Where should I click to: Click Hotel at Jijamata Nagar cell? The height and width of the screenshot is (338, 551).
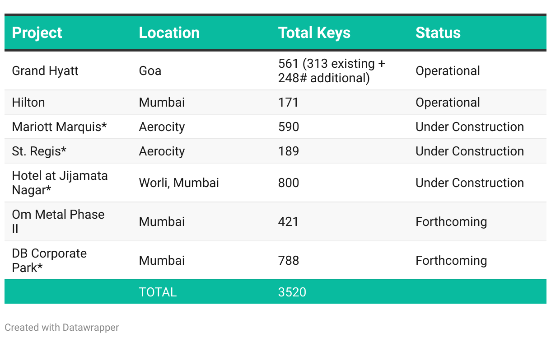tap(60, 183)
